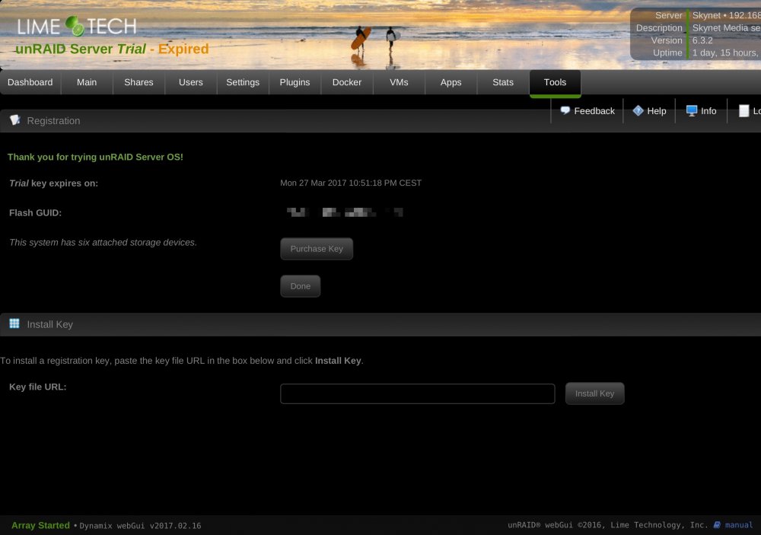Viewport: 761px width, 535px height.
Task: Click the Install Key button
Action: tap(594, 393)
